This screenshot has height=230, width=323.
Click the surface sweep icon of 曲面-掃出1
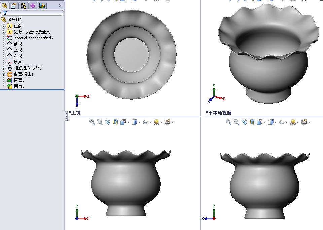[x=9, y=74]
